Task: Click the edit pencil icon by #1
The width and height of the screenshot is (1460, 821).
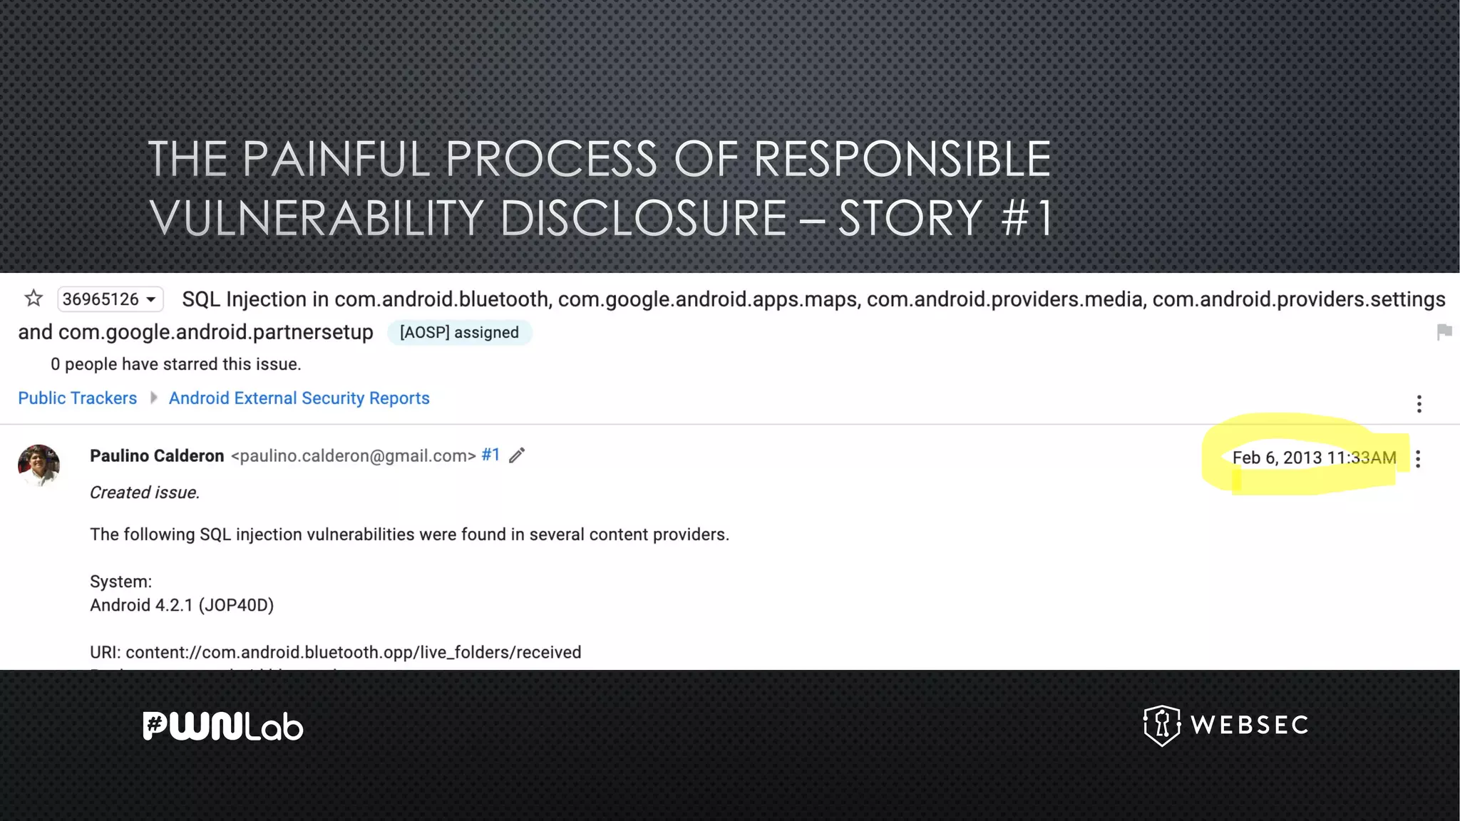Action: [x=517, y=455]
